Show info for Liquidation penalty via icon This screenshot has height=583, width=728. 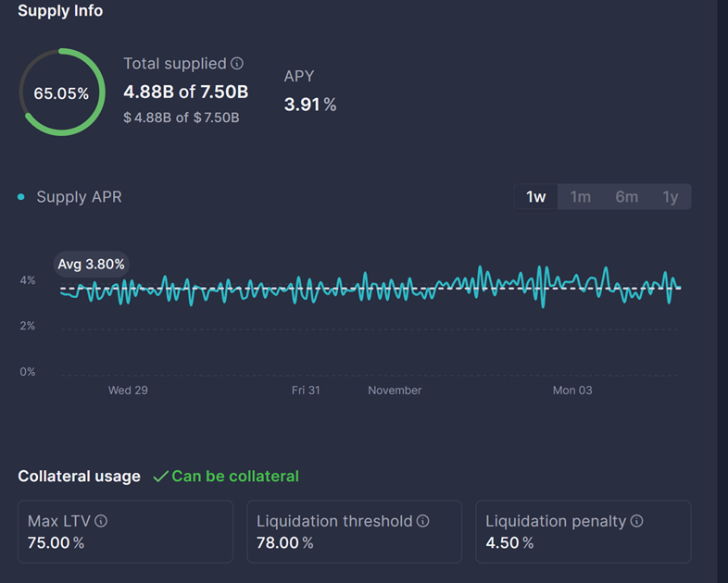(x=635, y=521)
